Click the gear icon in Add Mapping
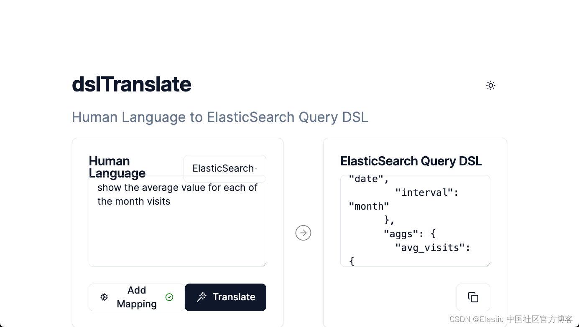The width and height of the screenshot is (579, 327). pos(105,297)
